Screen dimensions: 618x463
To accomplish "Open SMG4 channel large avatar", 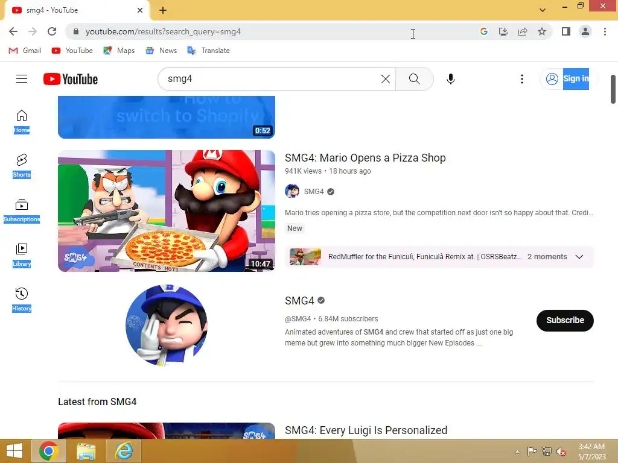I will tap(167, 326).
